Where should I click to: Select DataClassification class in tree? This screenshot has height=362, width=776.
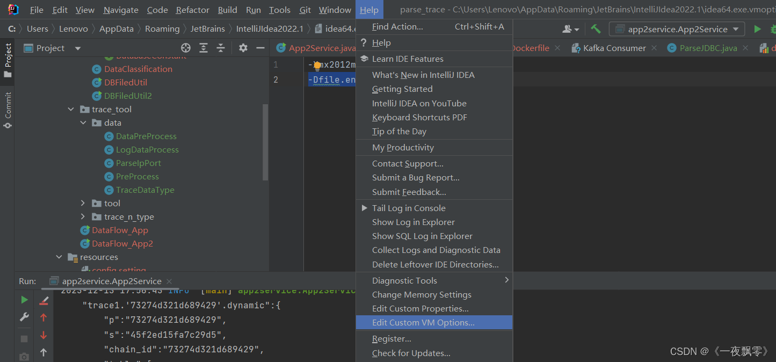pyautogui.click(x=139, y=69)
